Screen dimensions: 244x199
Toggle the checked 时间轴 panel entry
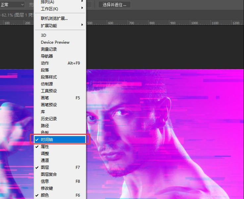click(x=60, y=139)
